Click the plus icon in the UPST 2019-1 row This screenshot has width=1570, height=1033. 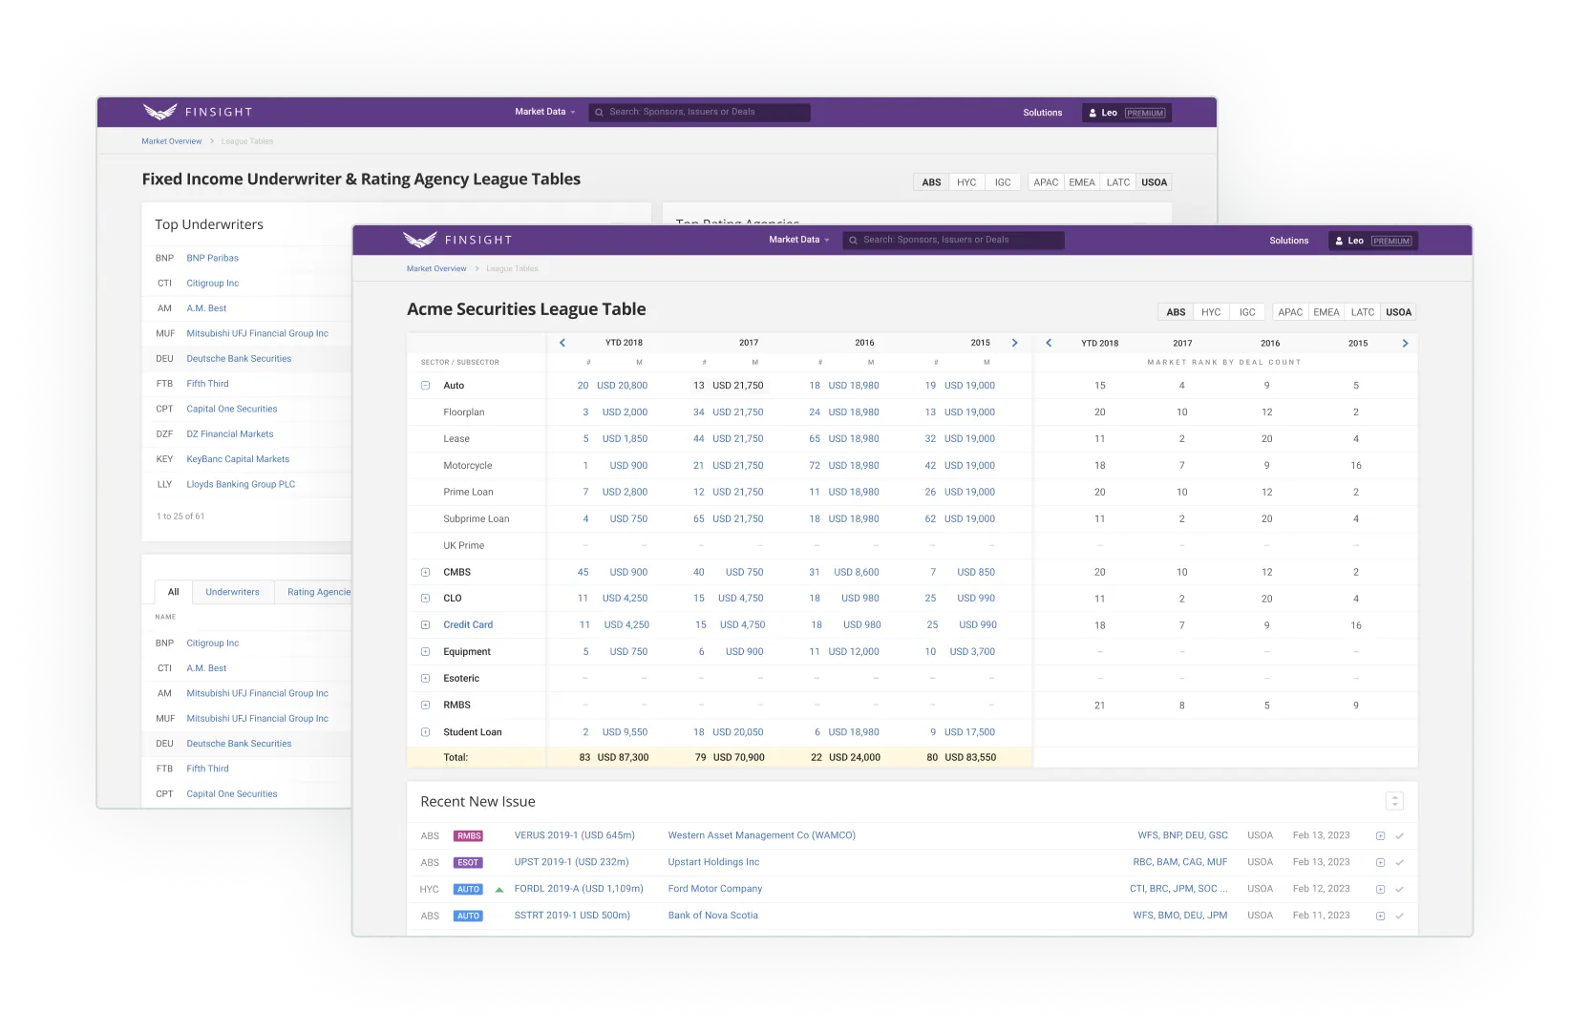1380,862
